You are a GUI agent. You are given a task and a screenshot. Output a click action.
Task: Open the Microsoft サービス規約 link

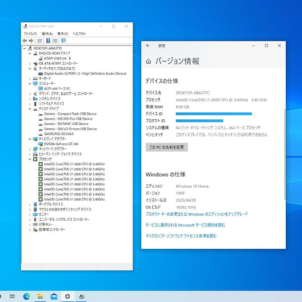coord(185,225)
